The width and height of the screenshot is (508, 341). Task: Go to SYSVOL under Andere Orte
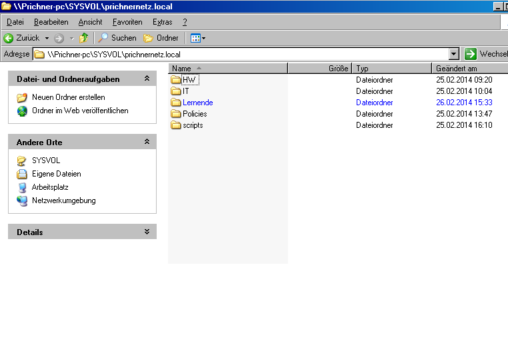click(46, 160)
